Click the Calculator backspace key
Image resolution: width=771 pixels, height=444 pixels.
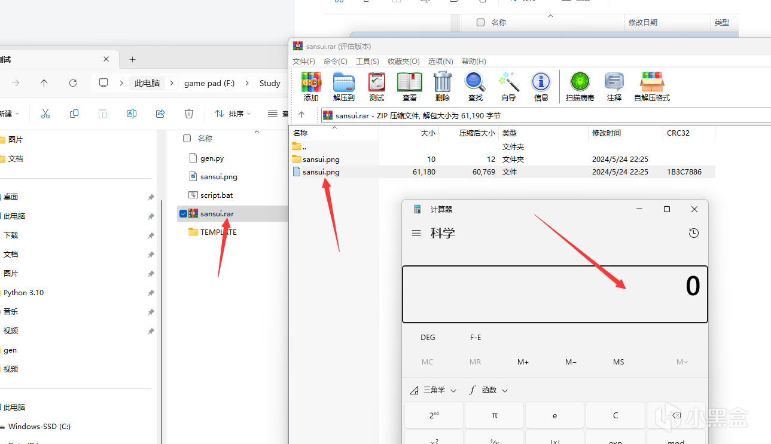[676, 415]
